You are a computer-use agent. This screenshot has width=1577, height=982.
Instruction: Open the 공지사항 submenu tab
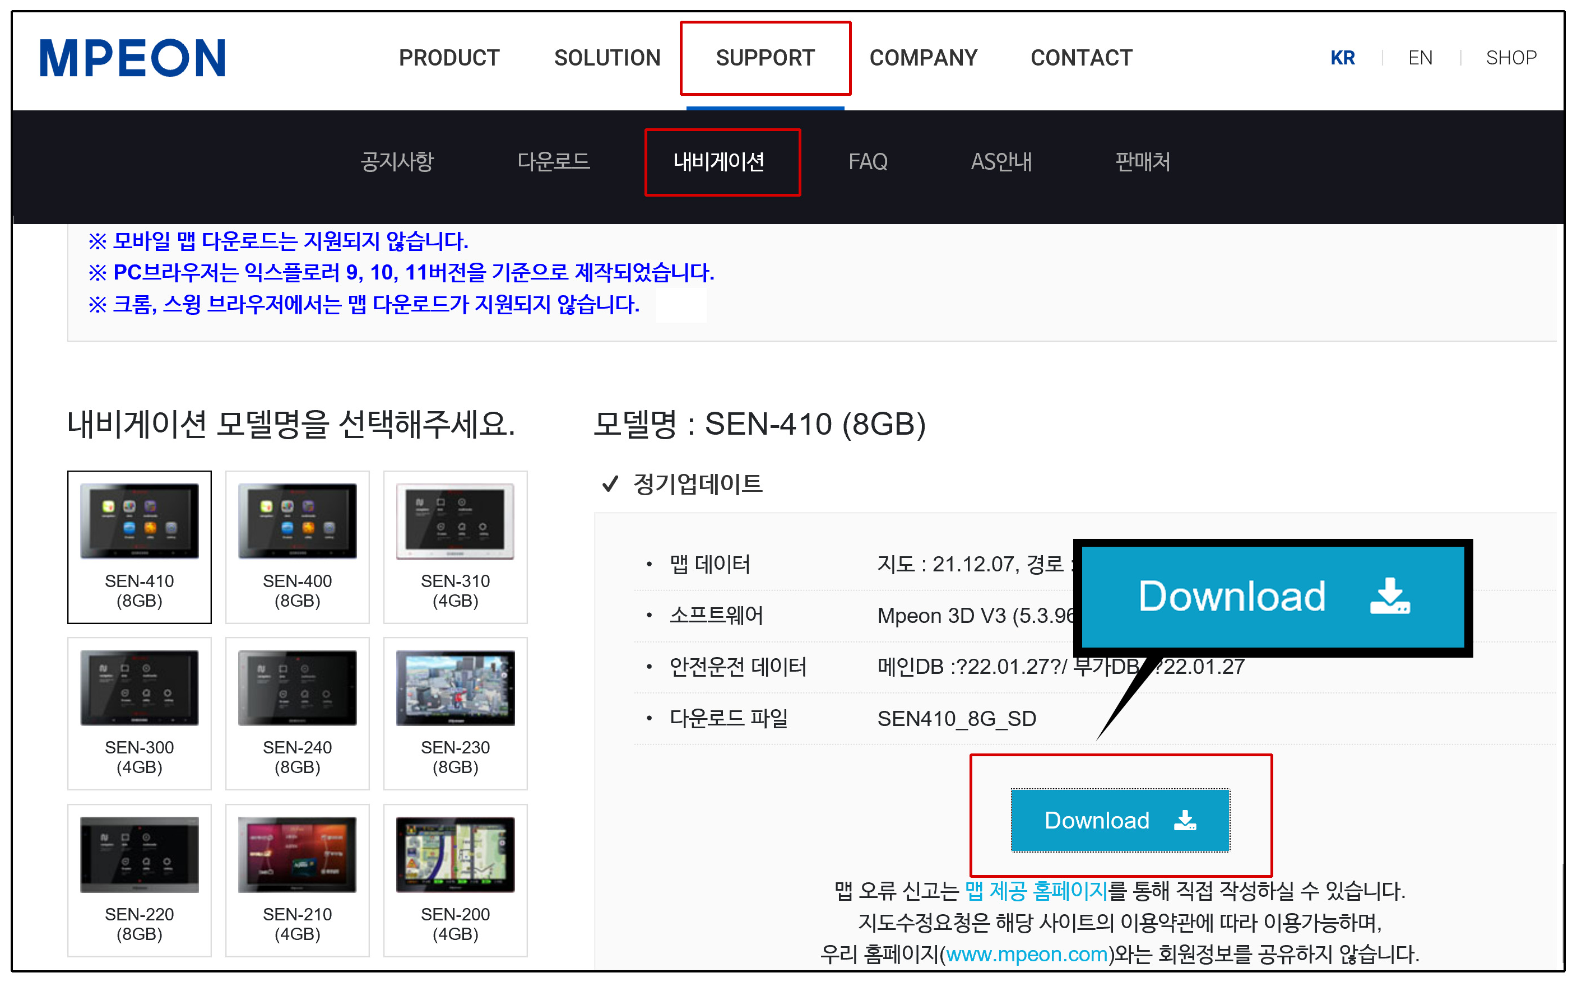click(397, 161)
